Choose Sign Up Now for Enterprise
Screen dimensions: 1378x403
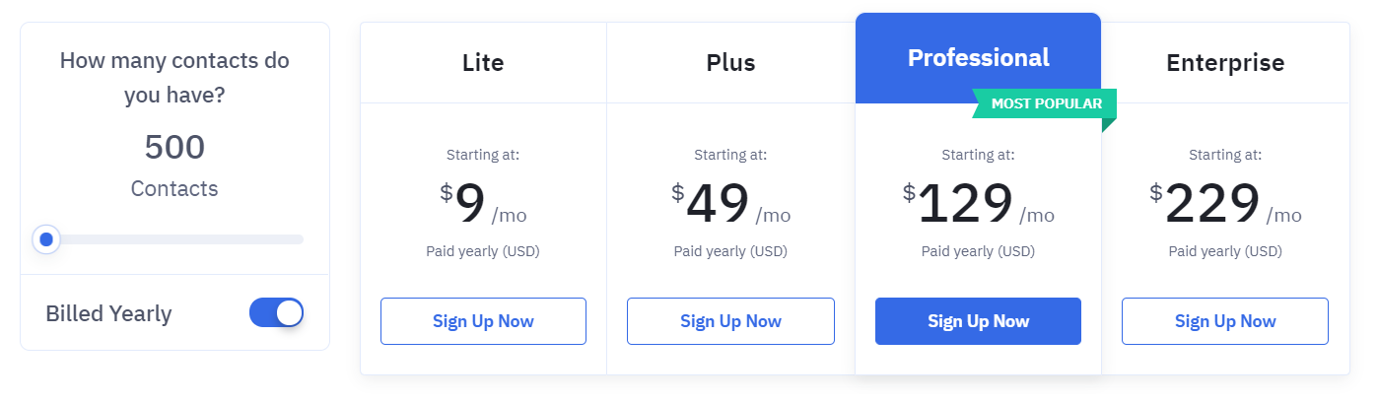[x=1225, y=321]
